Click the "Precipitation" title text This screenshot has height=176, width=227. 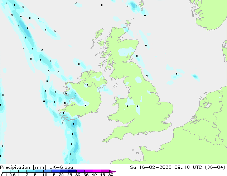[15, 167]
